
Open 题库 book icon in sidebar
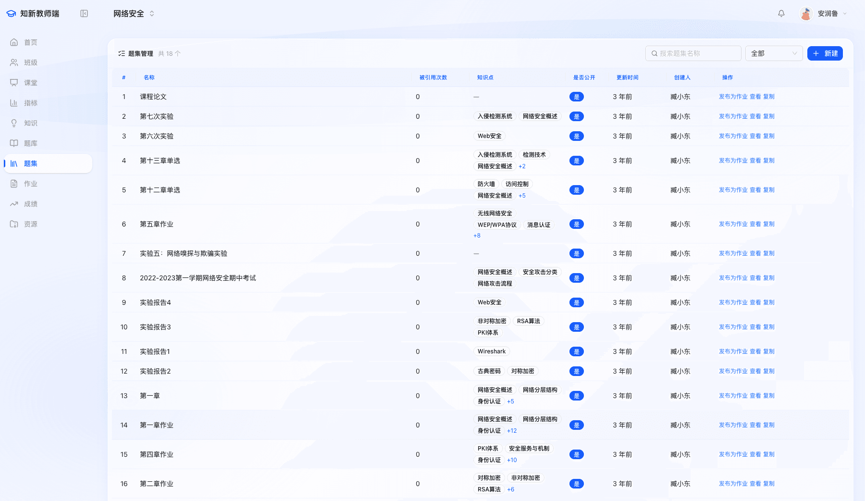(14, 143)
